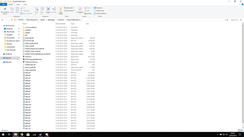Open the File menu
This screenshot has width=244, height=137.
click(4, 5)
